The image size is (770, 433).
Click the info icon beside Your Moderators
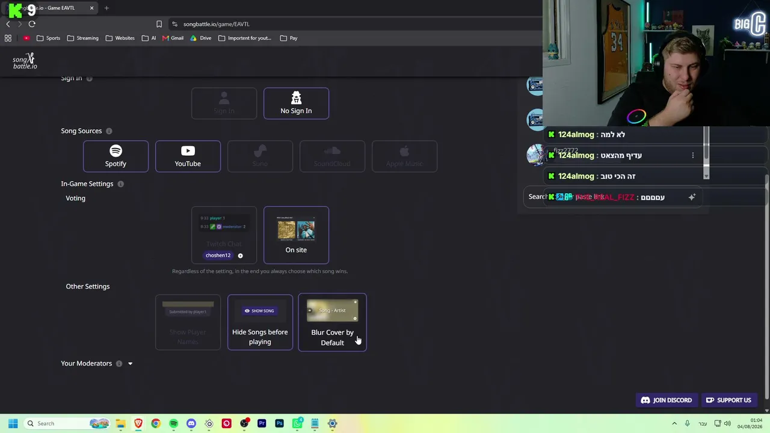[119, 364]
